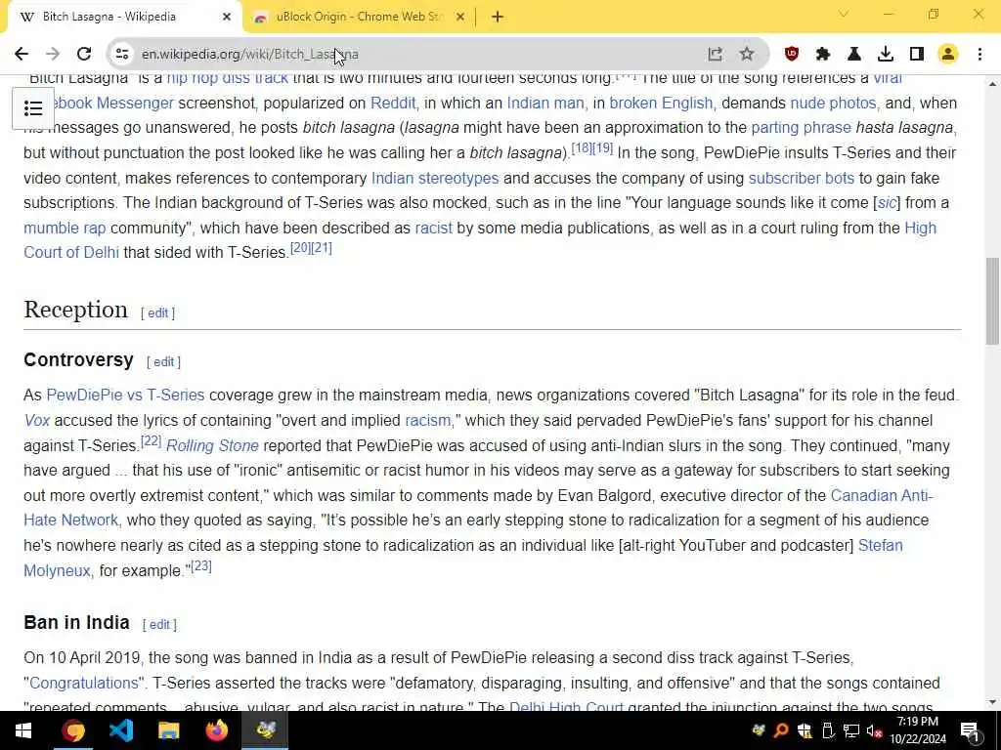Follow the nude photos link
This screenshot has height=750, width=1001.
click(x=833, y=104)
